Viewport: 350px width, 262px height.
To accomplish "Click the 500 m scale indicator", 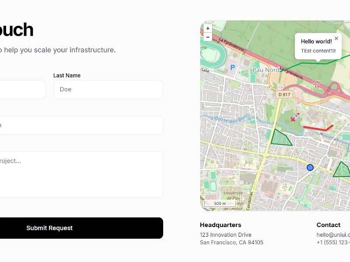I will coord(219,203).
